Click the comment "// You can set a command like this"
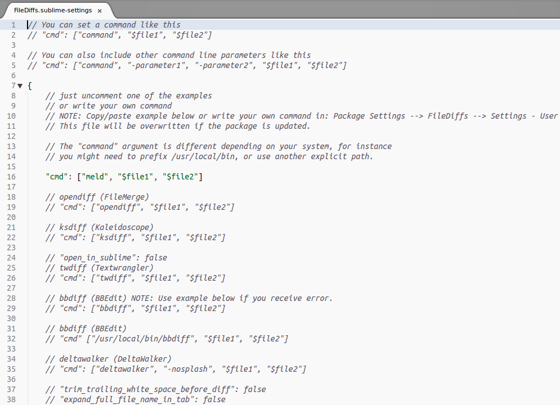This screenshot has width=560, height=405. pos(104,25)
